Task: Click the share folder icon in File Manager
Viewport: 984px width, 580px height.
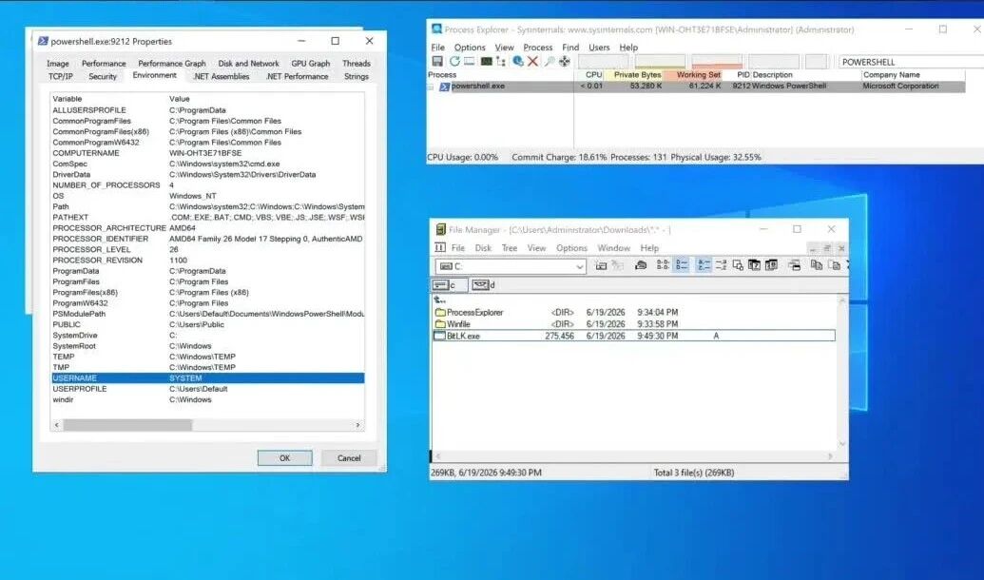Action: [641, 265]
